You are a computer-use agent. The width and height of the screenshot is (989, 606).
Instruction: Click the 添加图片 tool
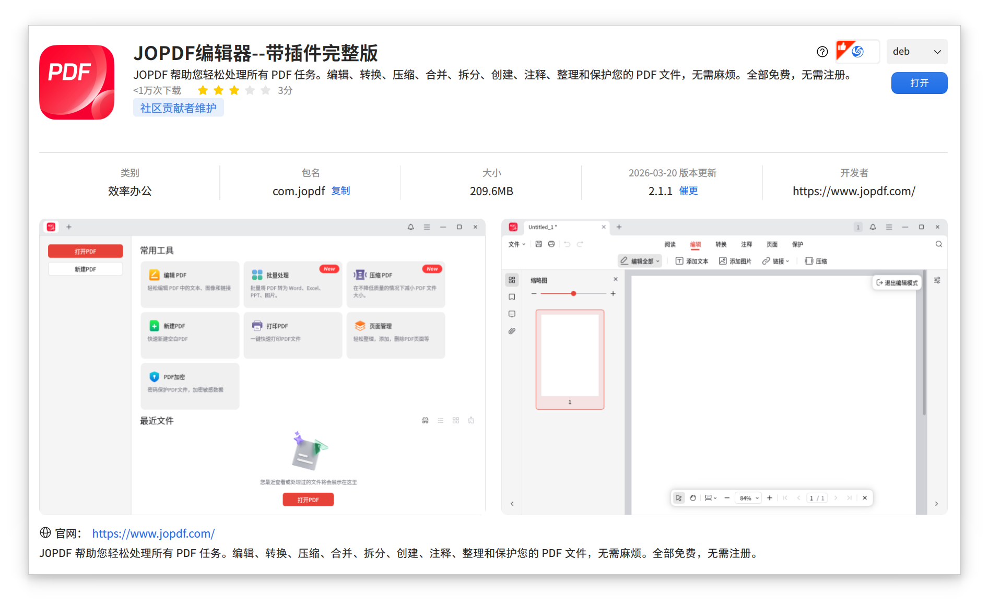[735, 261]
